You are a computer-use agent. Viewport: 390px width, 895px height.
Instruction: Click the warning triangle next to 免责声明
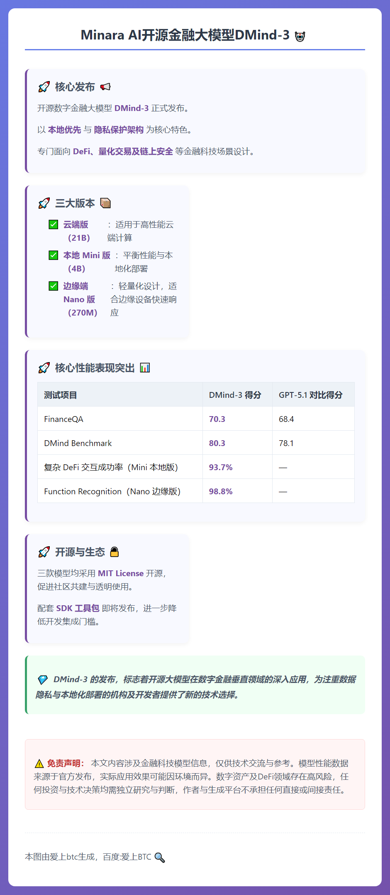coord(39,764)
